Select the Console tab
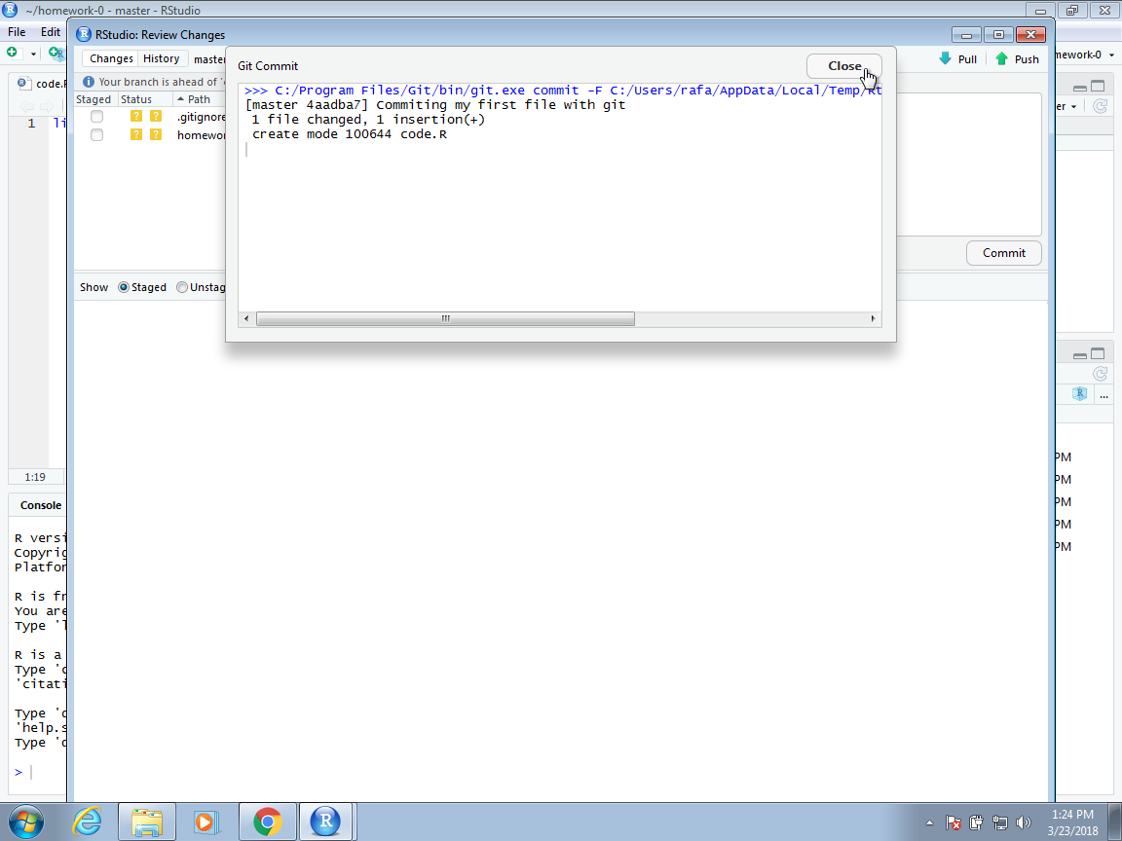Screen dimensions: 1122x841 (x=40, y=505)
